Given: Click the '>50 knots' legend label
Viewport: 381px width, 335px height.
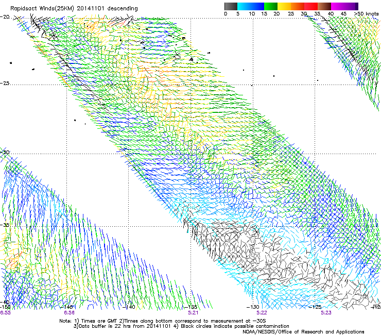Looking at the screenshot, I should tap(366, 14).
